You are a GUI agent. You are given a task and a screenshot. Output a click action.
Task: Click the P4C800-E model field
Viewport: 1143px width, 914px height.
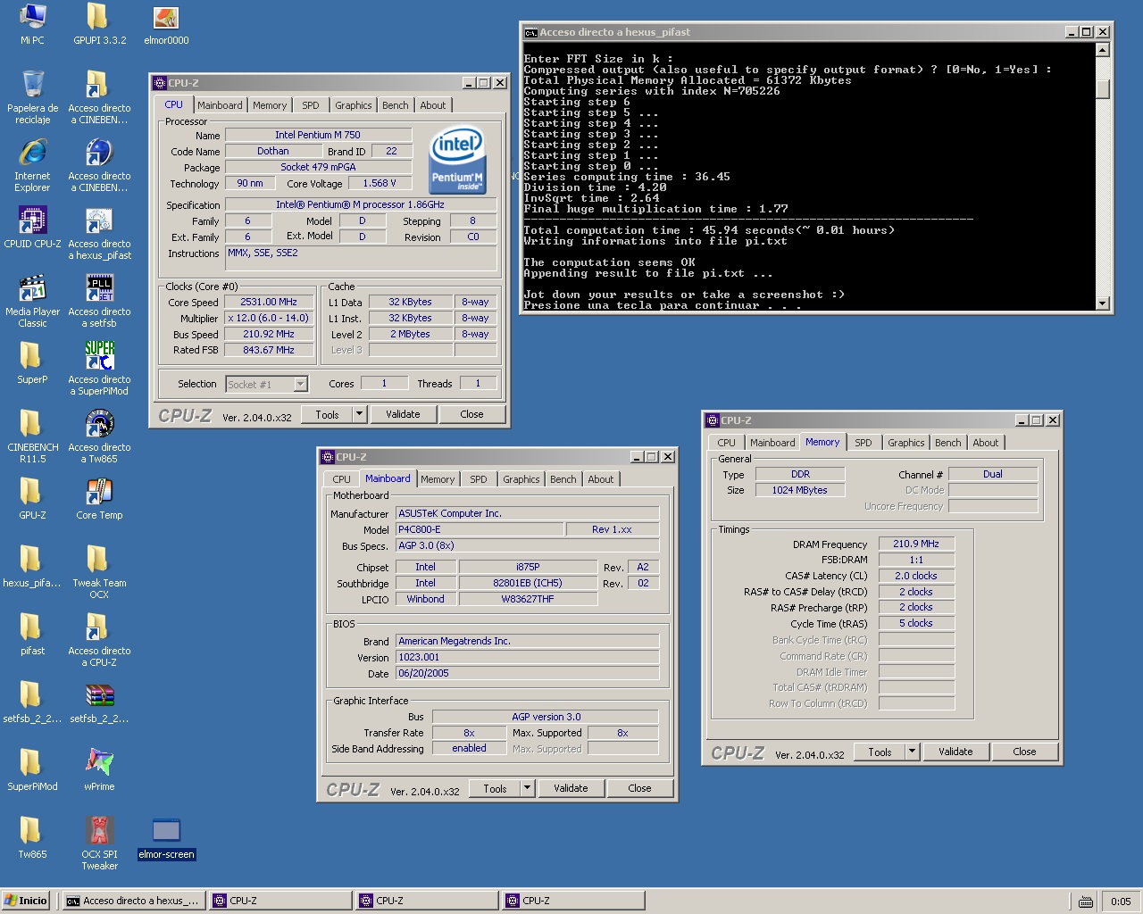pyautogui.click(x=480, y=529)
